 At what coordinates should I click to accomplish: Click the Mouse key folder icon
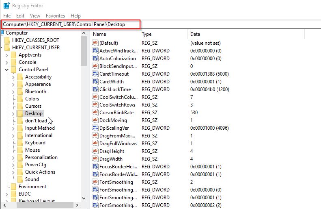coord(20,150)
